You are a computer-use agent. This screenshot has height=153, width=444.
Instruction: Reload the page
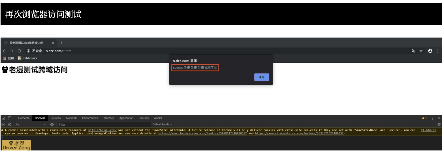(x=19, y=51)
